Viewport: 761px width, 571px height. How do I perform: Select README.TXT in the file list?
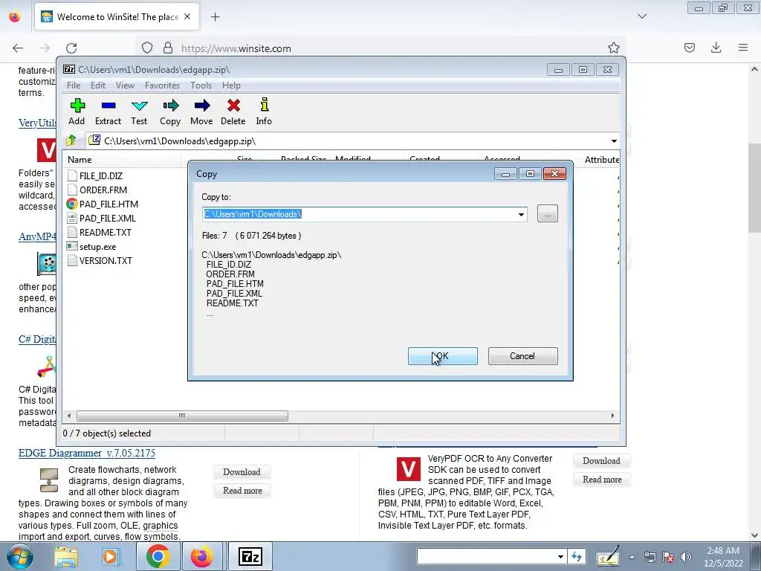pyautogui.click(x=106, y=232)
